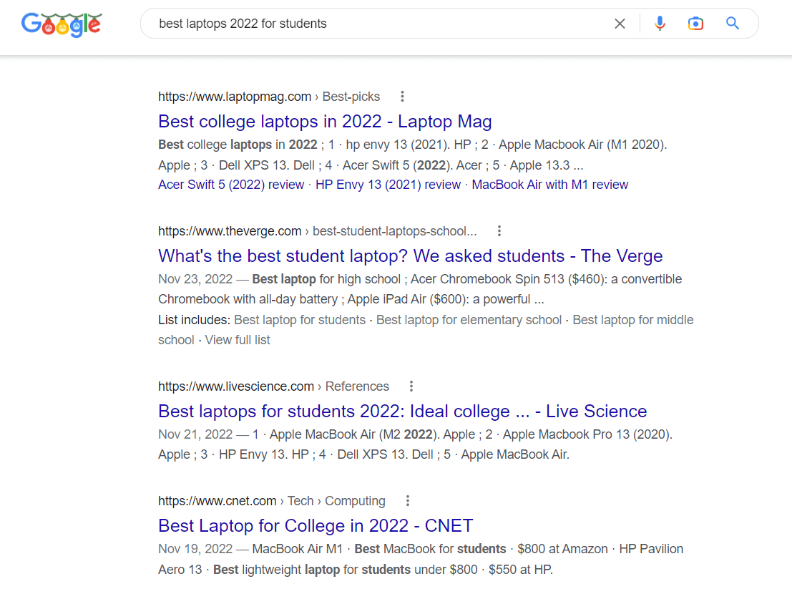The height and width of the screenshot is (594, 792).
Task: Open The Verge student laptop article
Action: click(x=409, y=255)
